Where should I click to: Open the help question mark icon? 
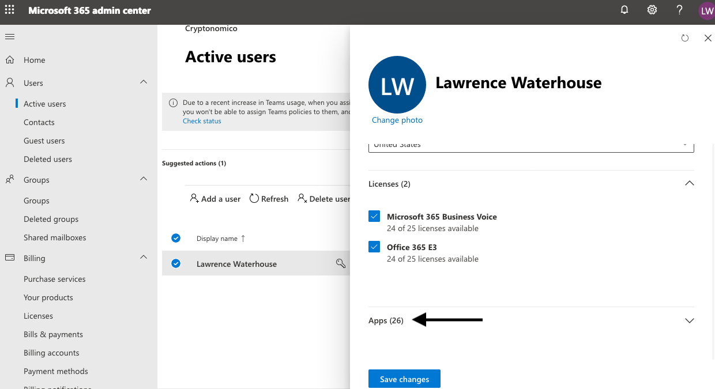point(680,10)
